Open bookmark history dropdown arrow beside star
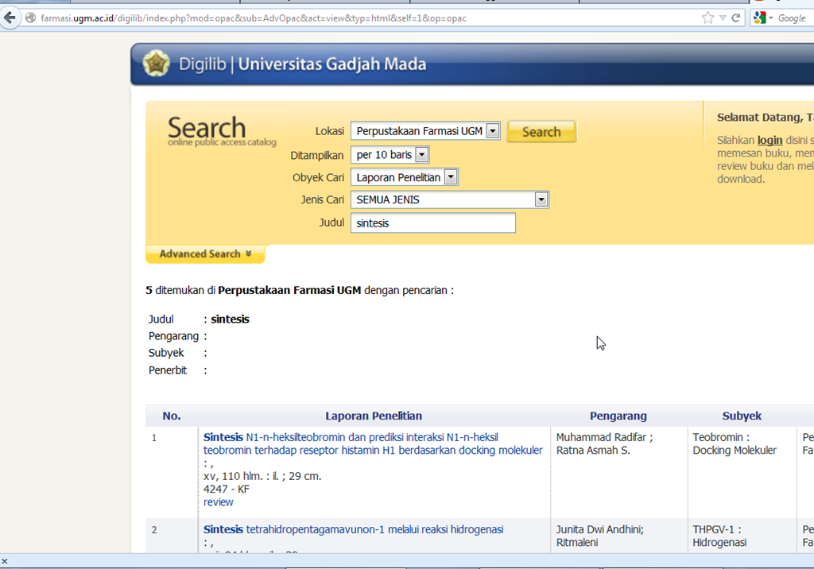 click(x=723, y=18)
